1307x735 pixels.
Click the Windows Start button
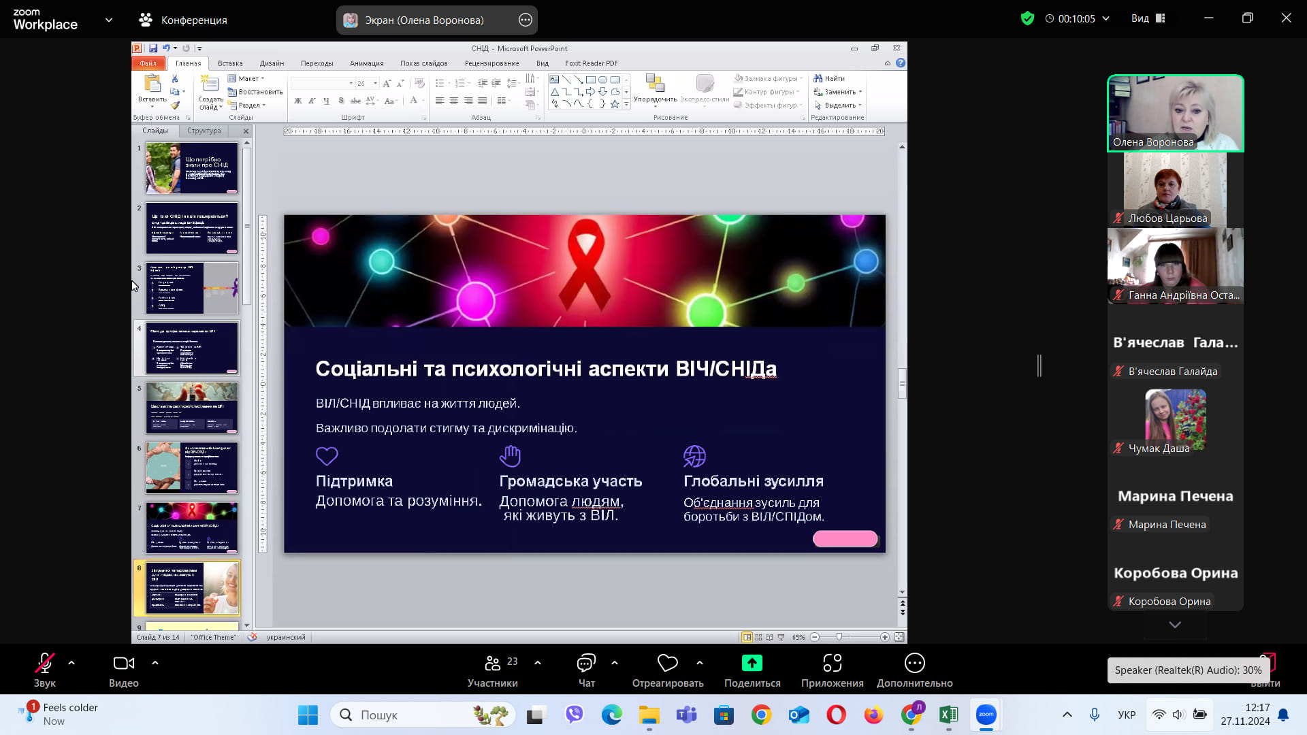pos(308,715)
